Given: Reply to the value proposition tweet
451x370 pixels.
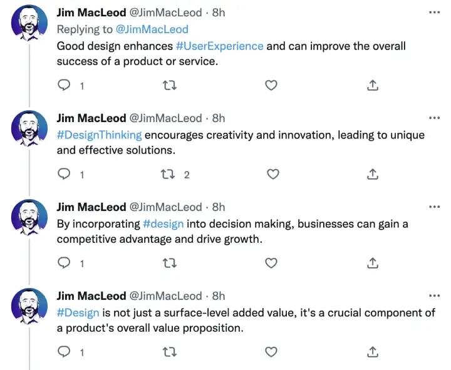Looking at the screenshot, I should tap(64, 352).
